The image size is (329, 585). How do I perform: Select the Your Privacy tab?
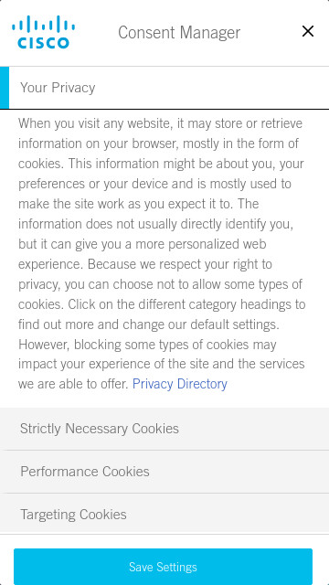[x=164, y=88]
